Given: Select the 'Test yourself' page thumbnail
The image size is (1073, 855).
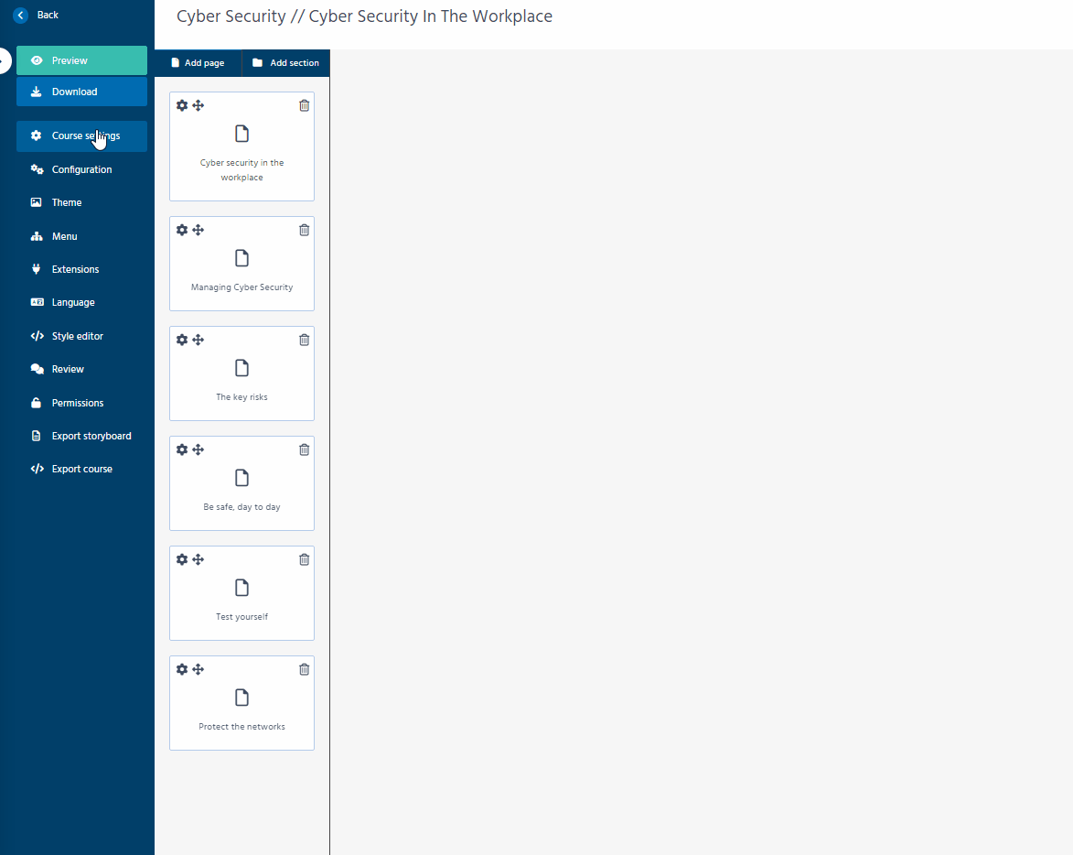Looking at the screenshot, I should coord(241,595).
